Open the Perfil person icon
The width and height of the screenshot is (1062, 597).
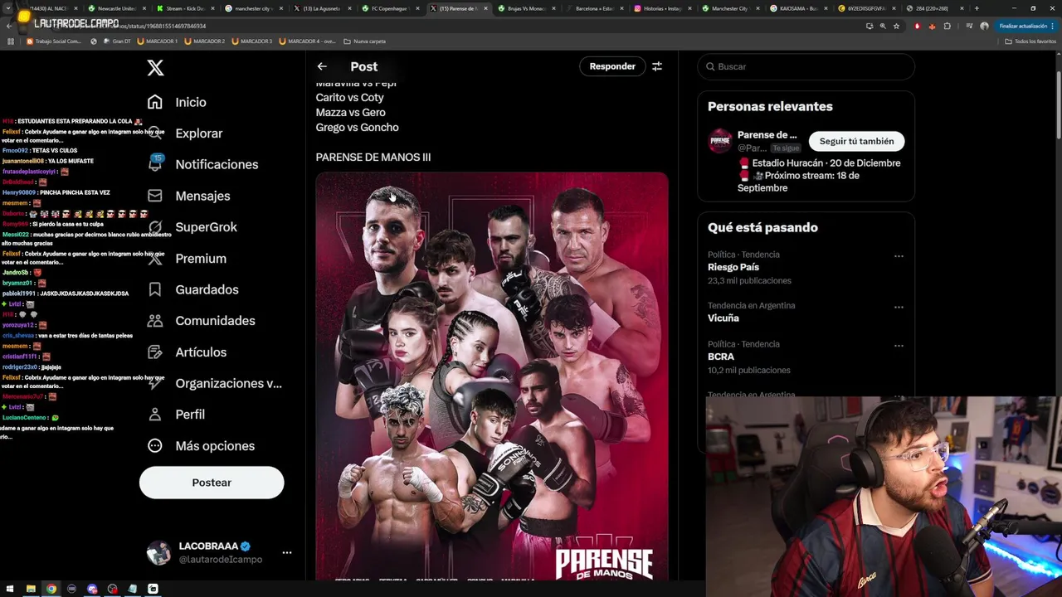[x=155, y=415]
